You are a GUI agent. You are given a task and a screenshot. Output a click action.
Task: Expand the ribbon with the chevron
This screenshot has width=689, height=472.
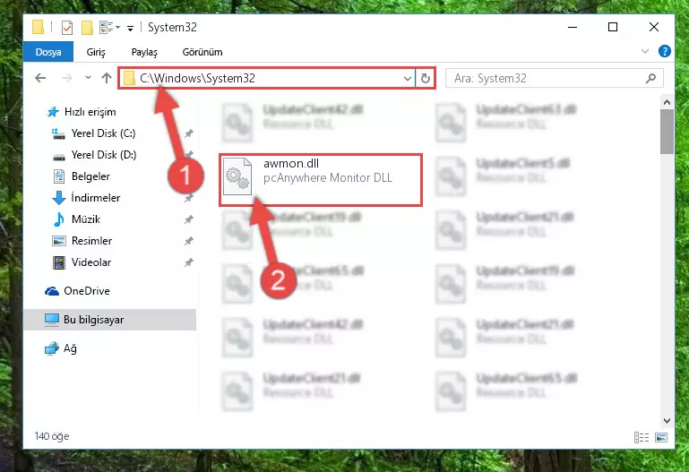pos(644,51)
